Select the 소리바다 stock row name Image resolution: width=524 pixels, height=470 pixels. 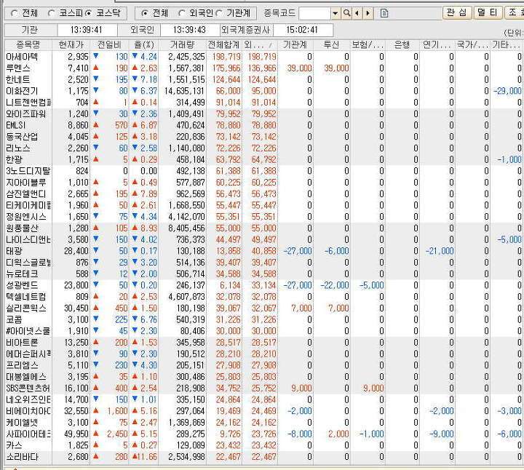point(22,457)
